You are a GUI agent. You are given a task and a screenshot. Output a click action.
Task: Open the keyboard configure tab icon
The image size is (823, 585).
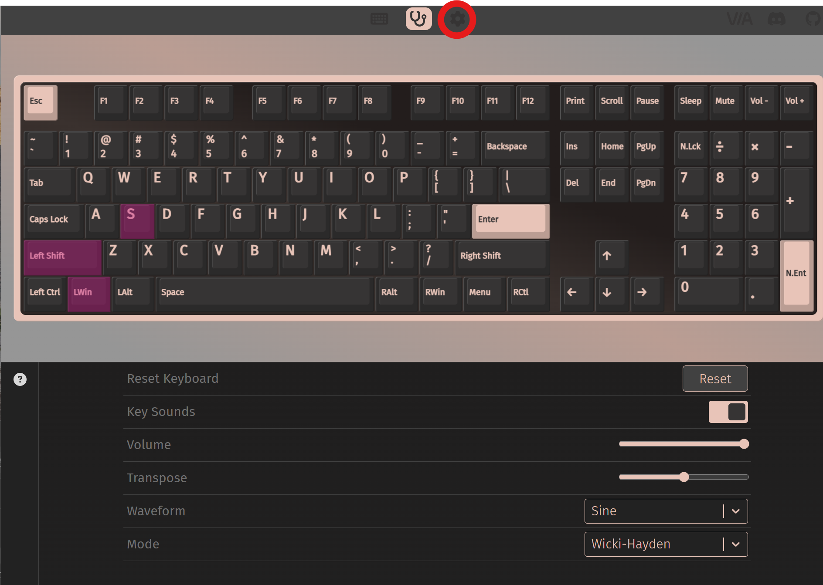pyautogui.click(x=379, y=19)
